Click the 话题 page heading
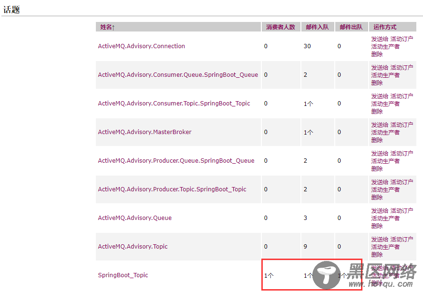Viewport: 423px width, 292px height. point(11,10)
